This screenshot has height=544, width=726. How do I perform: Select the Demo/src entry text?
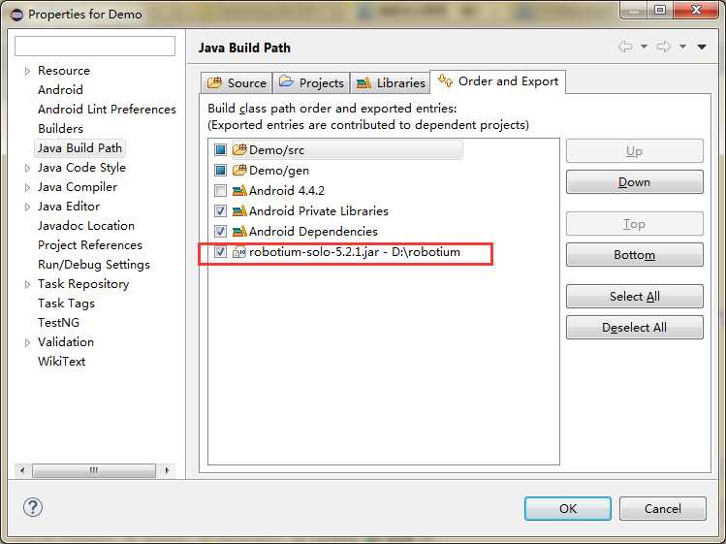tap(276, 150)
